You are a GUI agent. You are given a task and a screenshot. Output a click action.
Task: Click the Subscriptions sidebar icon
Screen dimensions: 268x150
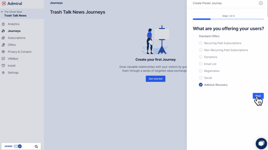click(x=3, y=38)
